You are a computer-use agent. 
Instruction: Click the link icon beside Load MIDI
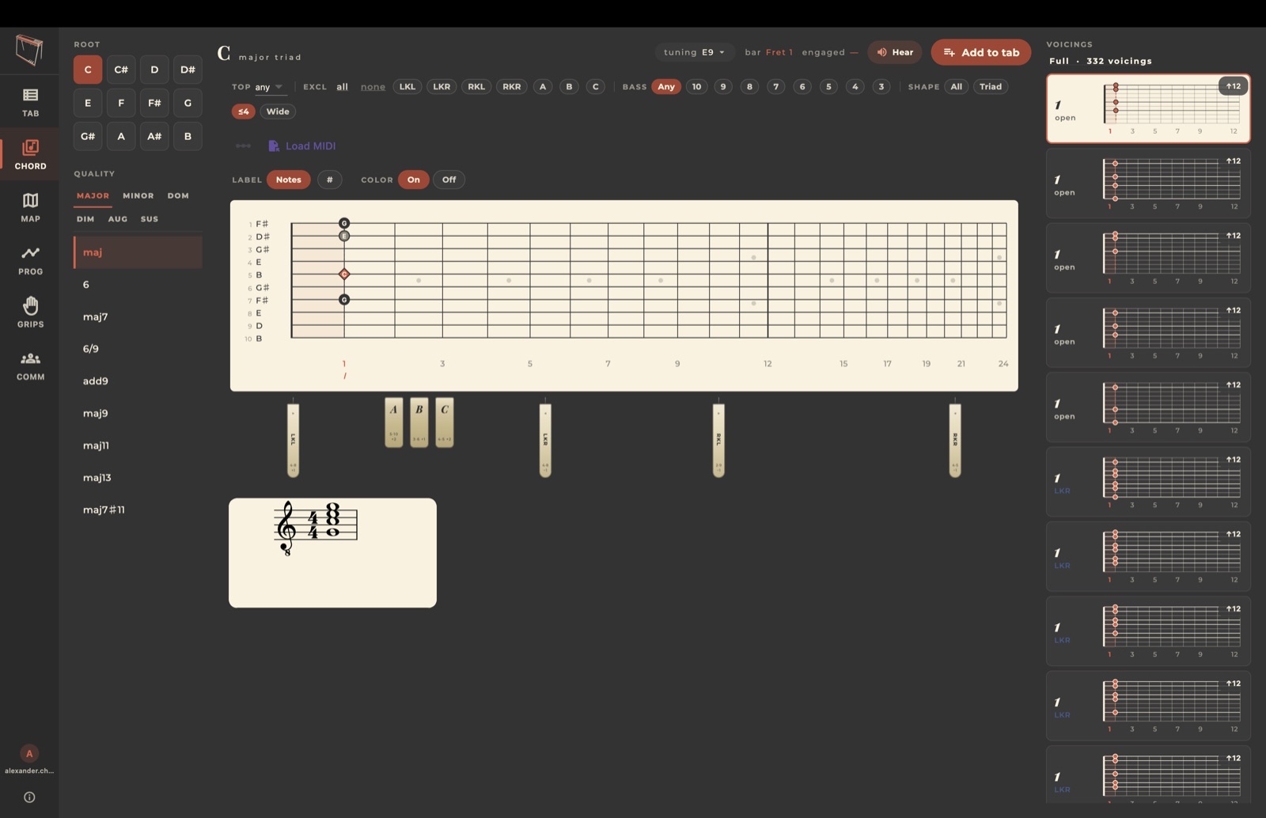coord(243,146)
